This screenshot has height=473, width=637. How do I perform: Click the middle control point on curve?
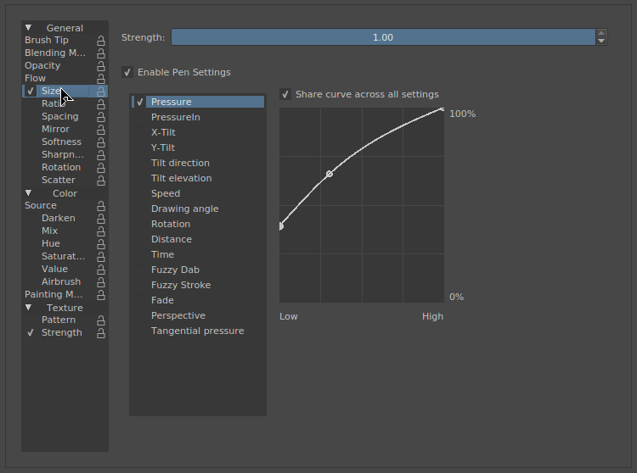[330, 174]
